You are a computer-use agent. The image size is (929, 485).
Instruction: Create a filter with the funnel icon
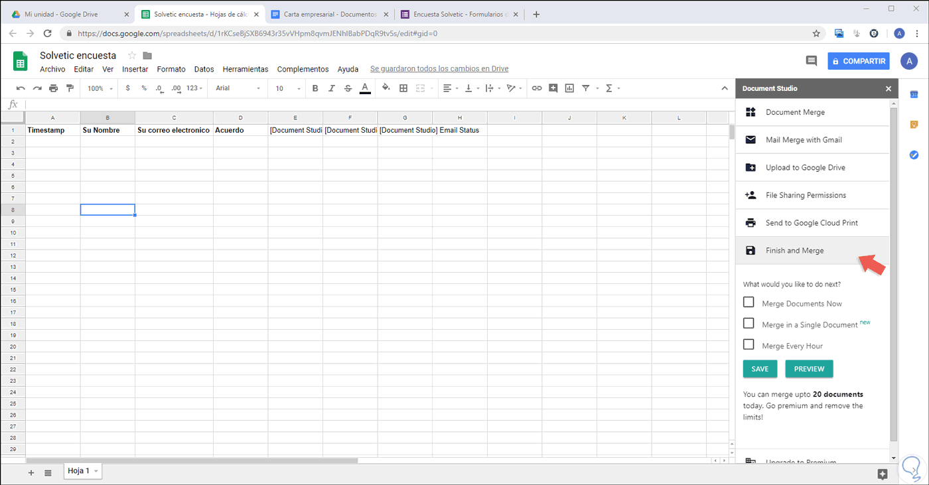586,88
